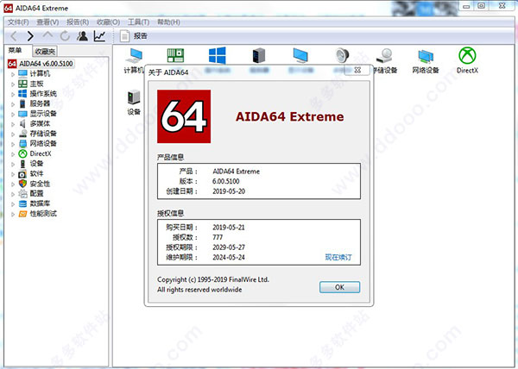The height and width of the screenshot is (369, 518).
Task: Click the 报告 report toolbar button
Action: tap(134, 36)
